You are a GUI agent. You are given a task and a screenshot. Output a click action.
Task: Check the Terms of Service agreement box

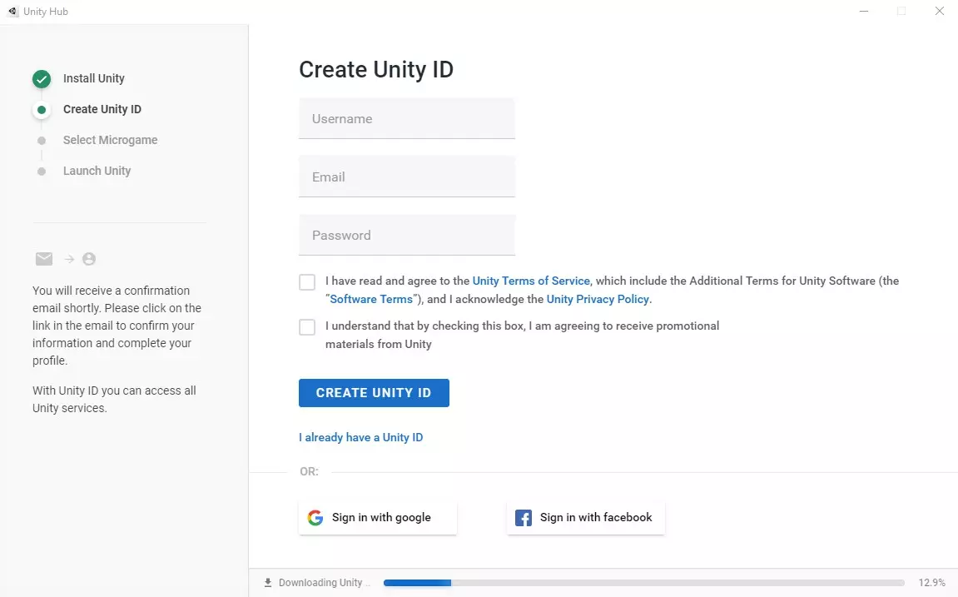307,282
